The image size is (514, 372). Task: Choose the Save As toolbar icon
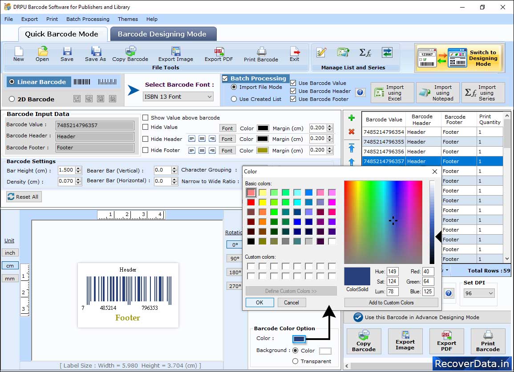pyautogui.click(x=95, y=54)
